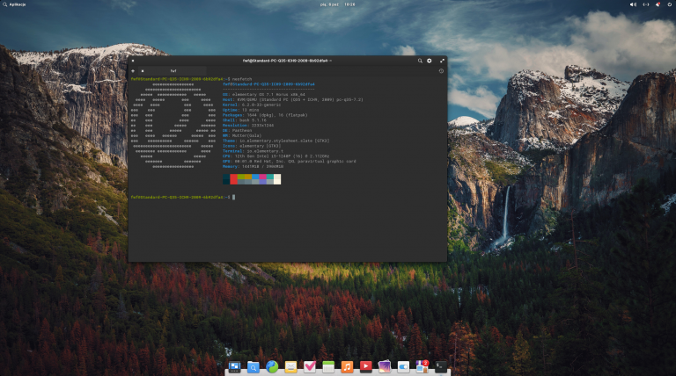Close the terminal tab named fwf

pos(143,71)
